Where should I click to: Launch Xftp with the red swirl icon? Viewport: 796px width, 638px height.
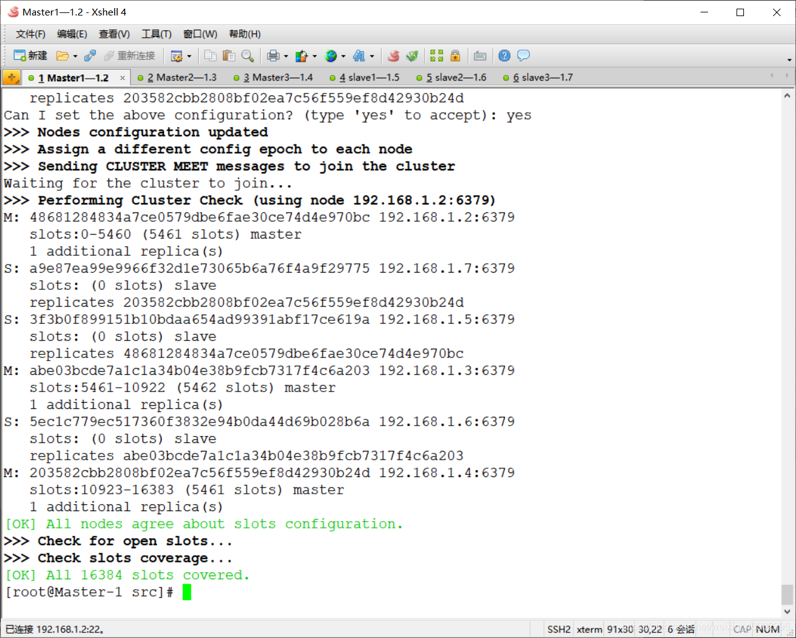(393, 56)
